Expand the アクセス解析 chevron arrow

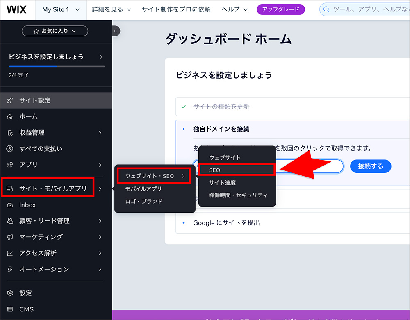100,253
